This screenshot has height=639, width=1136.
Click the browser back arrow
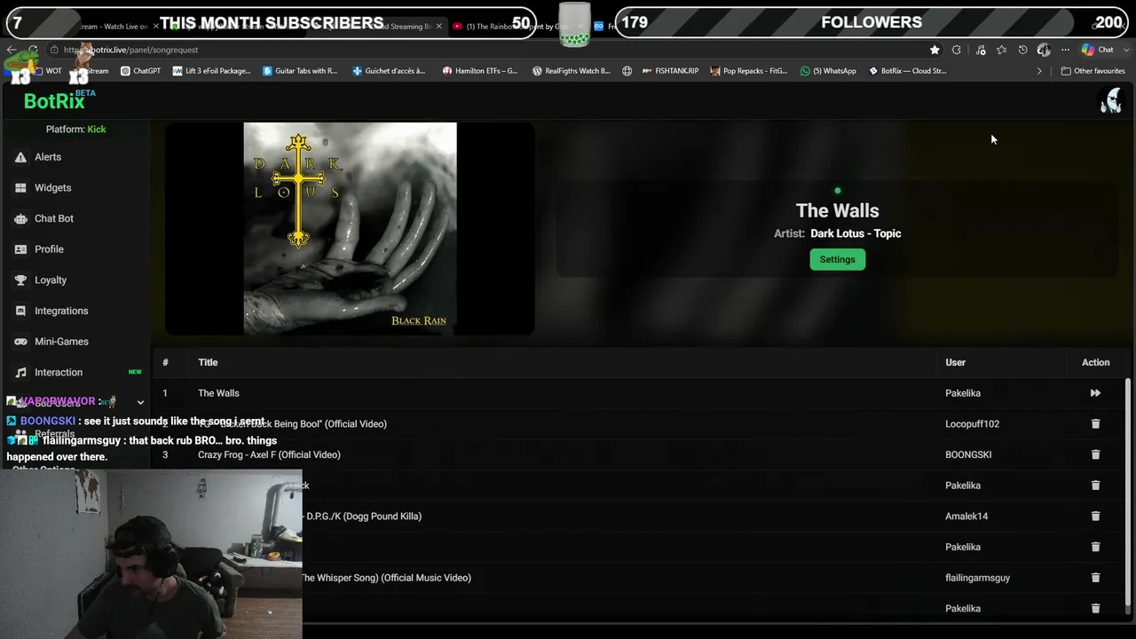(x=12, y=50)
